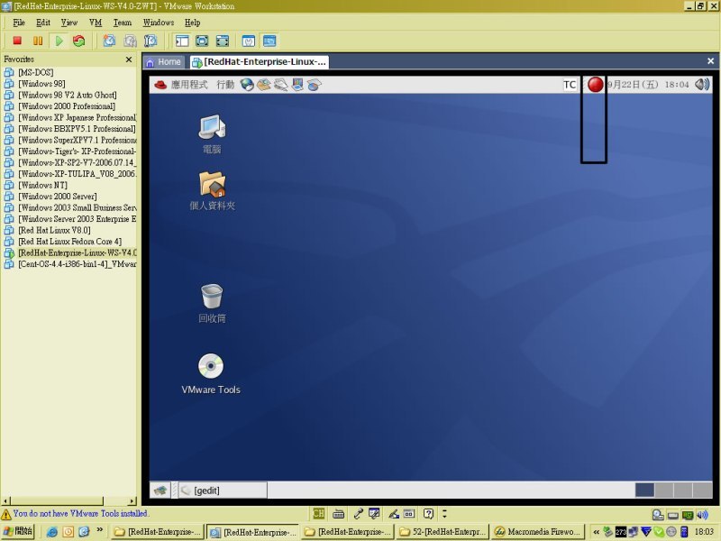
Task: Select the VMware Tools CD icon
Action: pos(211,374)
